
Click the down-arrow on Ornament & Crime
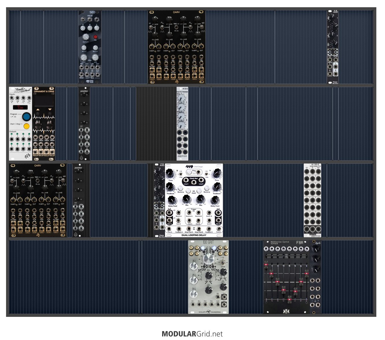(50, 110)
